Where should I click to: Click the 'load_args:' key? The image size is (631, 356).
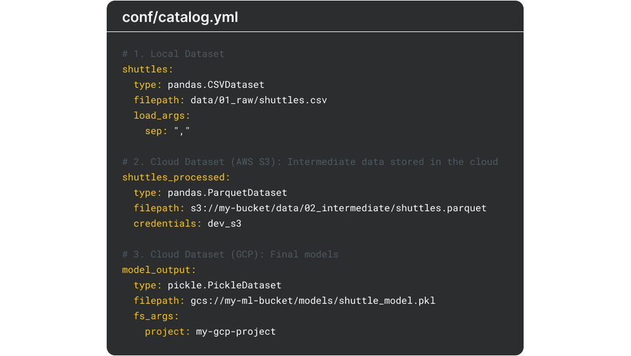[x=162, y=115]
